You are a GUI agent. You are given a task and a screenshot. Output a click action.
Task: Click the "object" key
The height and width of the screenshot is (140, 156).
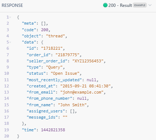pos(31,36)
